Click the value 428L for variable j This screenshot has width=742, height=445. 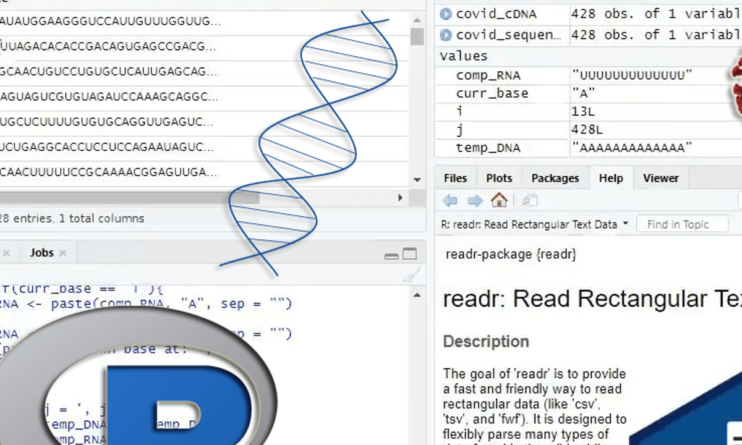[588, 130]
